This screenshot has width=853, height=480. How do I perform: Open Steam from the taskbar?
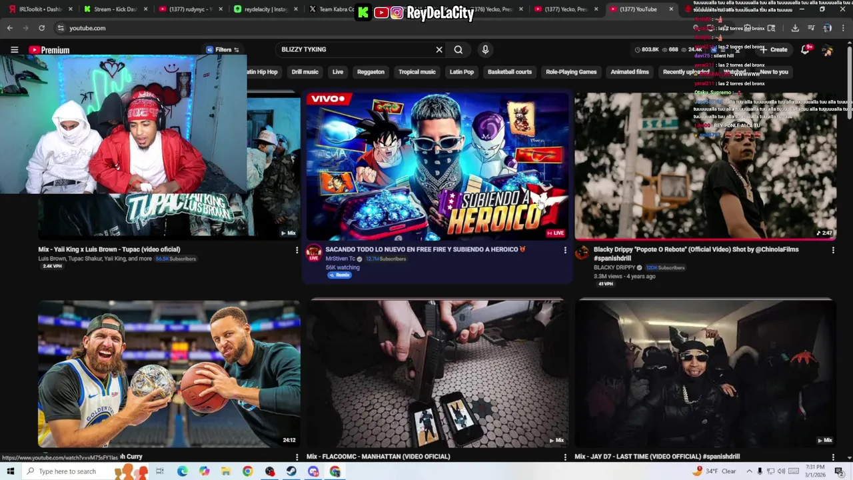point(291,471)
